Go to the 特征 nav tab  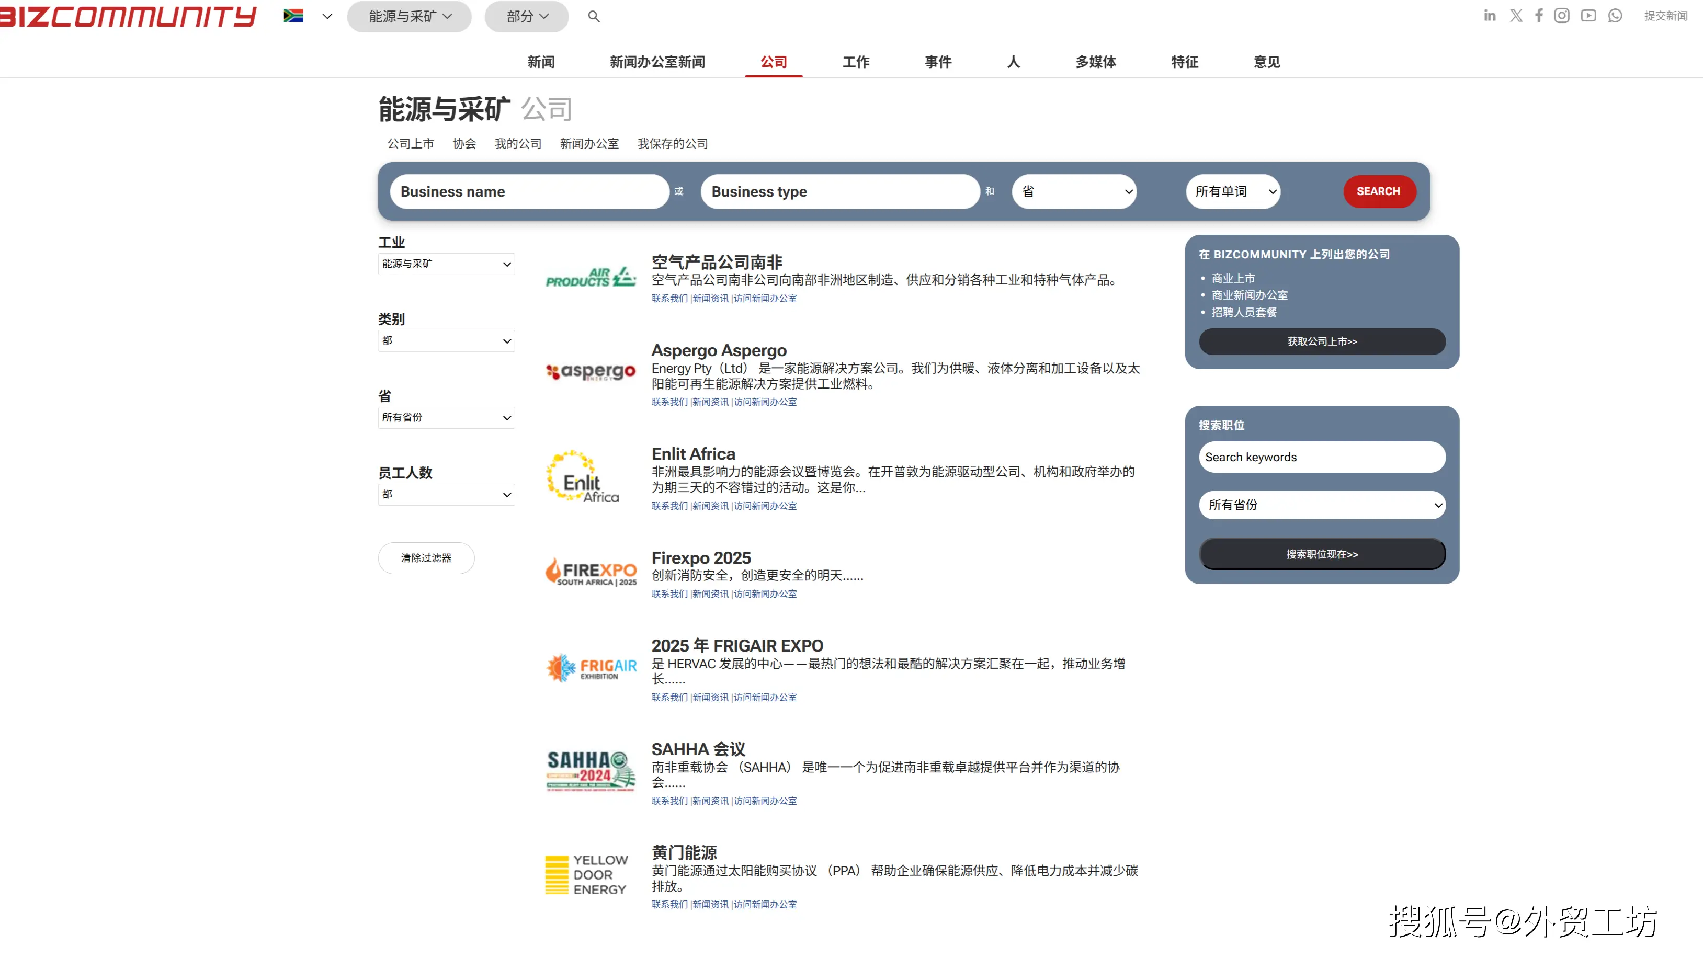1185,62
